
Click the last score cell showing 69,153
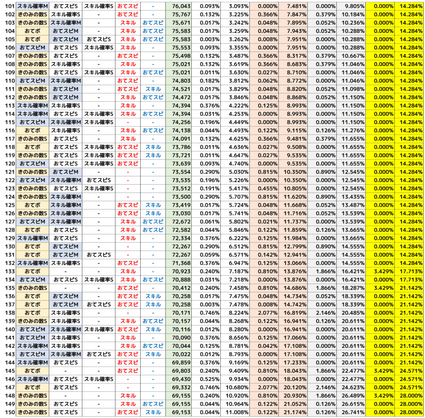pyautogui.click(x=180, y=412)
